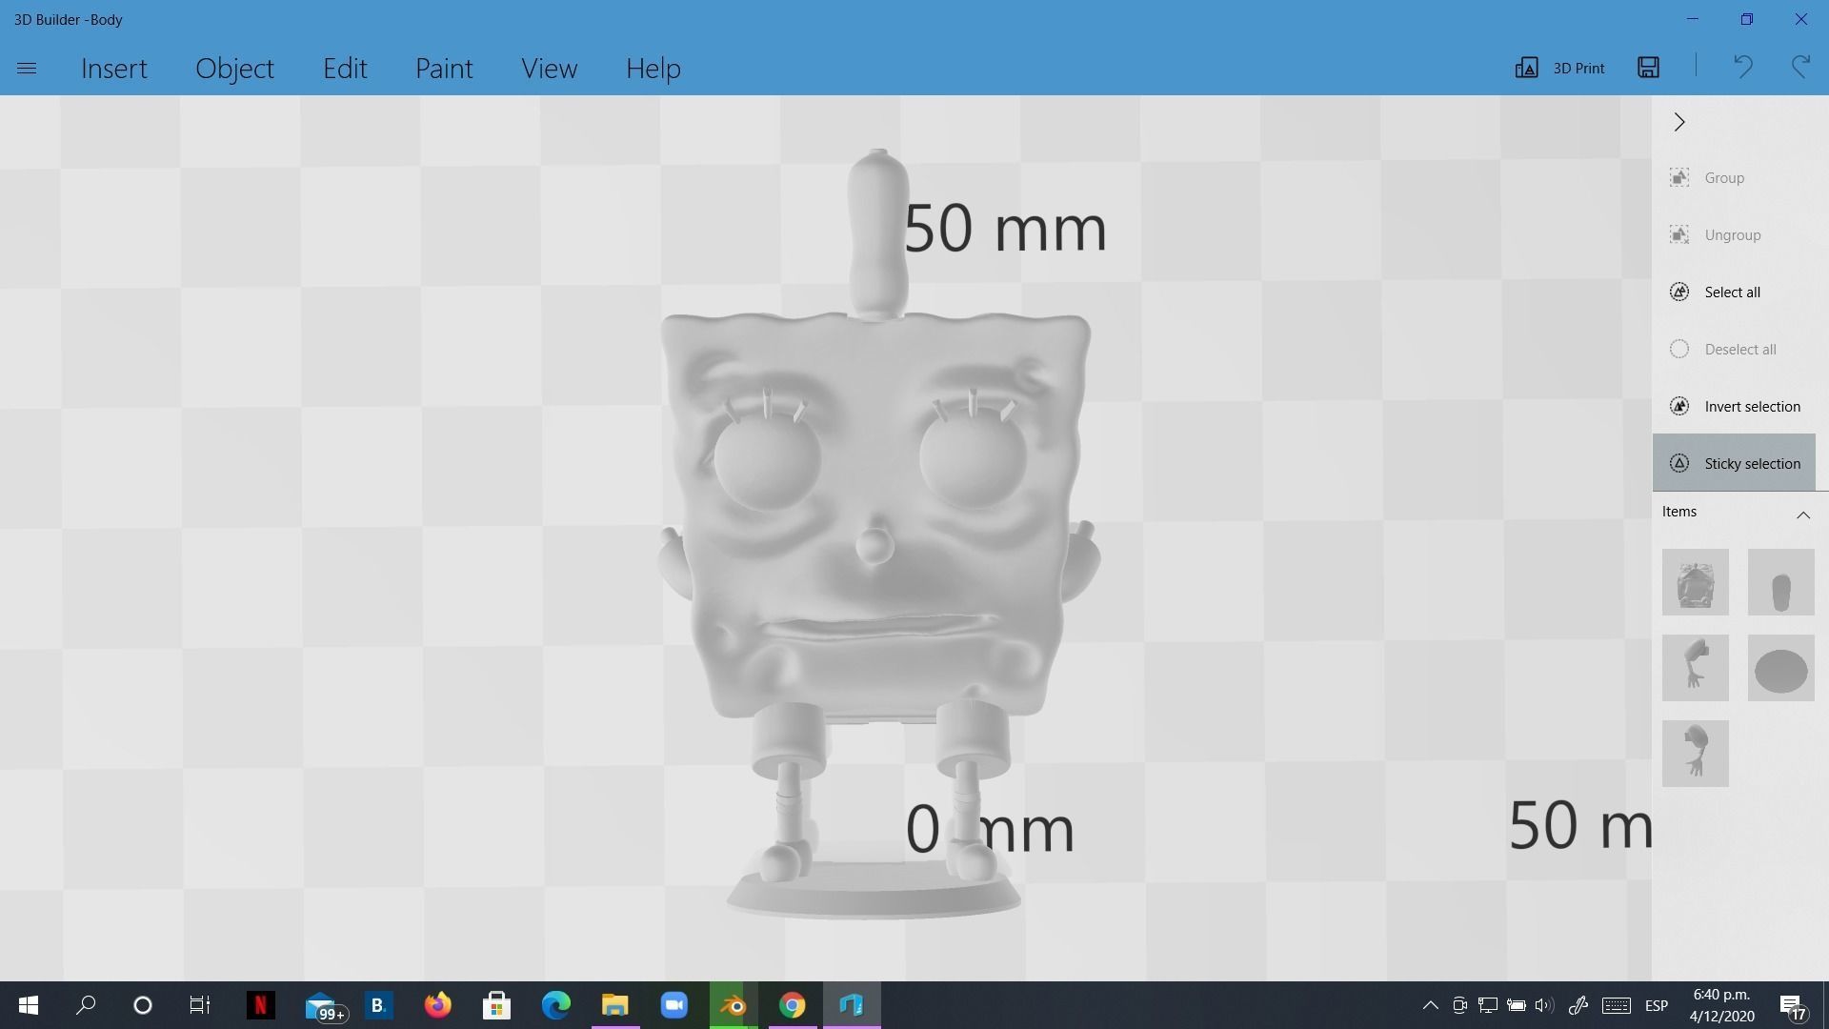Redo the last undone action

click(1800, 67)
